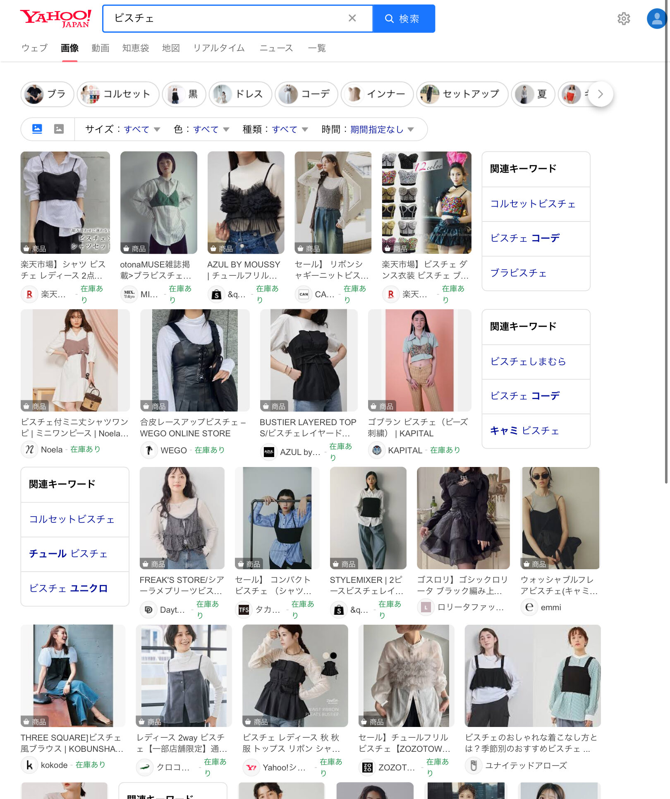Click the KAPITAL store icon

(x=377, y=450)
